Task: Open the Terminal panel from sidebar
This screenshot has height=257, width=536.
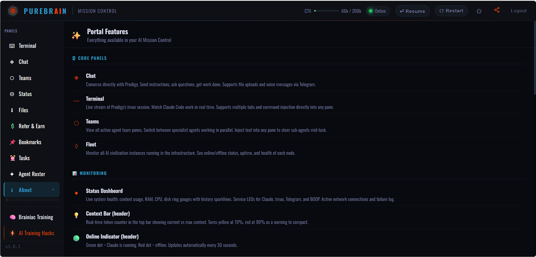Action: [x=32, y=46]
